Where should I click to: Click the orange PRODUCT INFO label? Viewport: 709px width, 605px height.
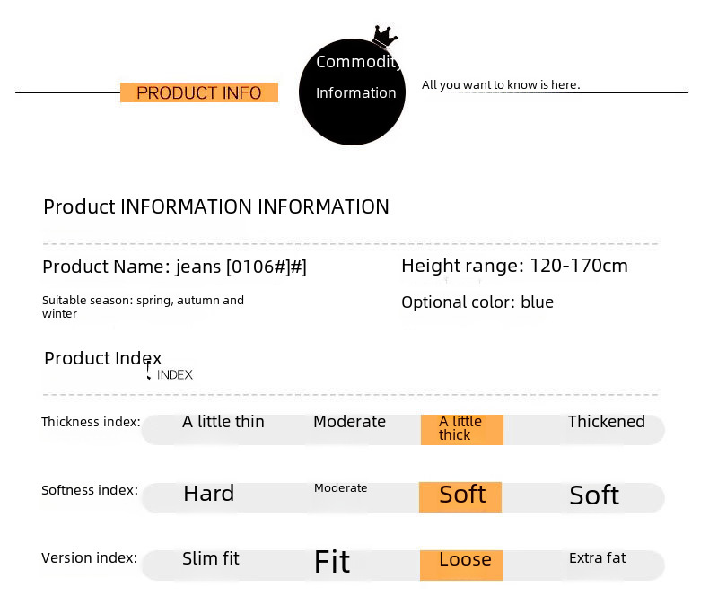pos(199,92)
